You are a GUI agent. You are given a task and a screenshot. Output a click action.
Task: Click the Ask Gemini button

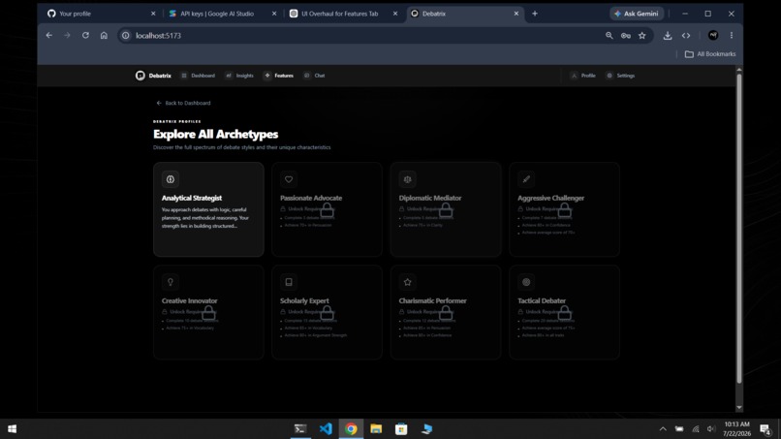[x=637, y=14]
